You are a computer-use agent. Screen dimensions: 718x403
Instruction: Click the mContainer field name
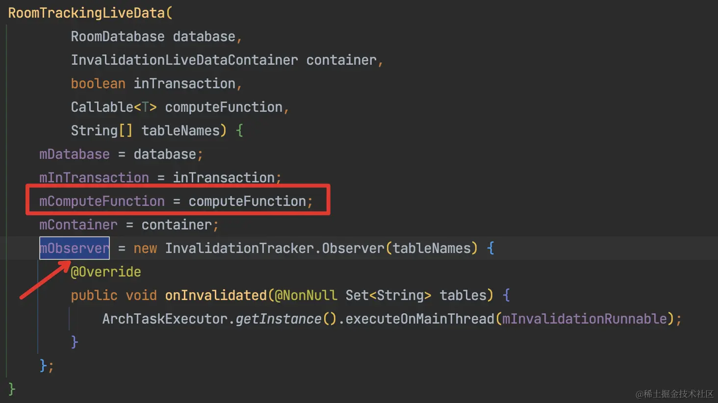(x=78, y=225)
